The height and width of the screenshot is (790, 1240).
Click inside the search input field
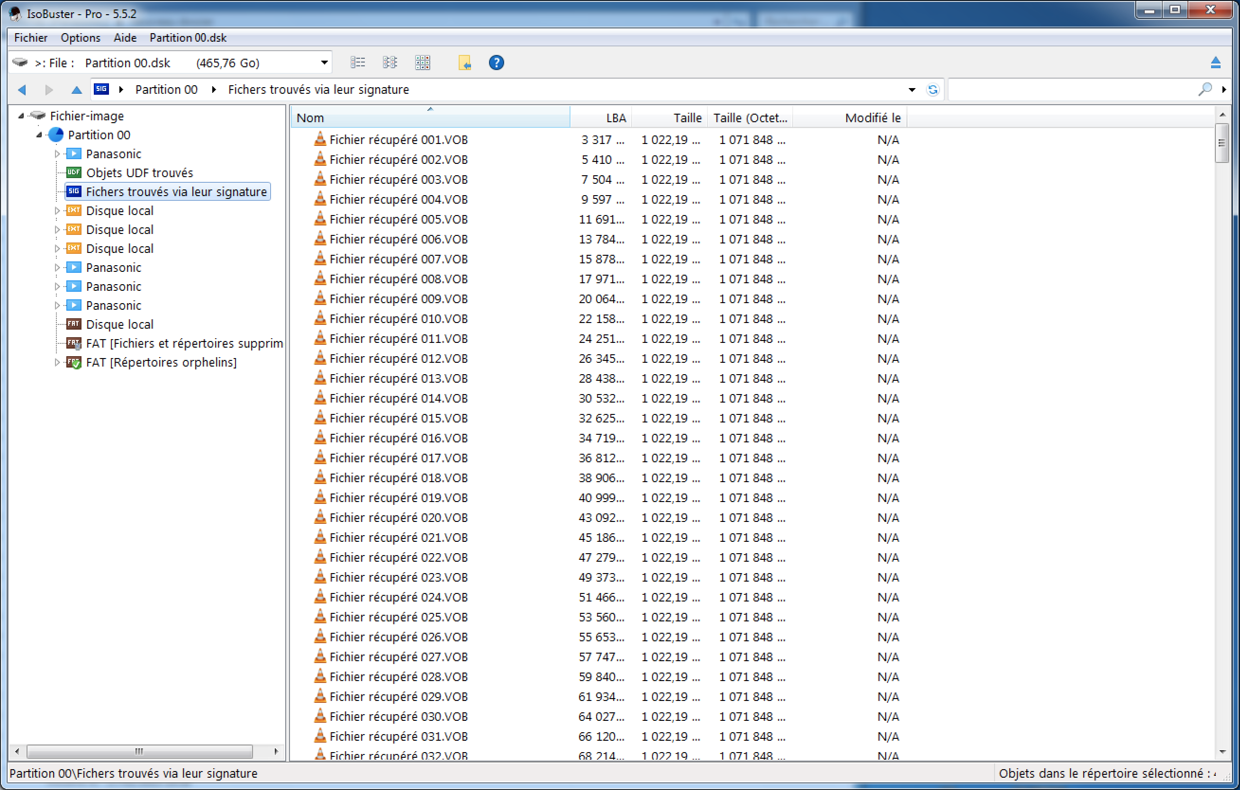point(1072,90)
